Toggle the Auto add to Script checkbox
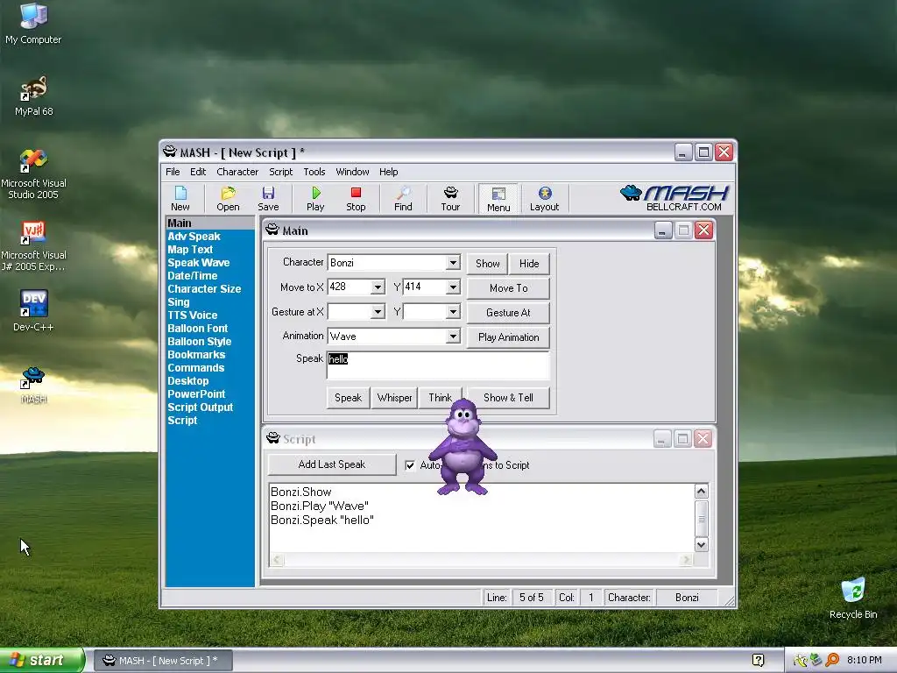The width and height of the screenshot is (897, 673). click(410, 465)
